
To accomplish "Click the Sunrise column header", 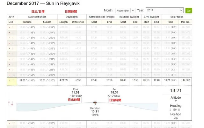I will [x=27, y=22].
